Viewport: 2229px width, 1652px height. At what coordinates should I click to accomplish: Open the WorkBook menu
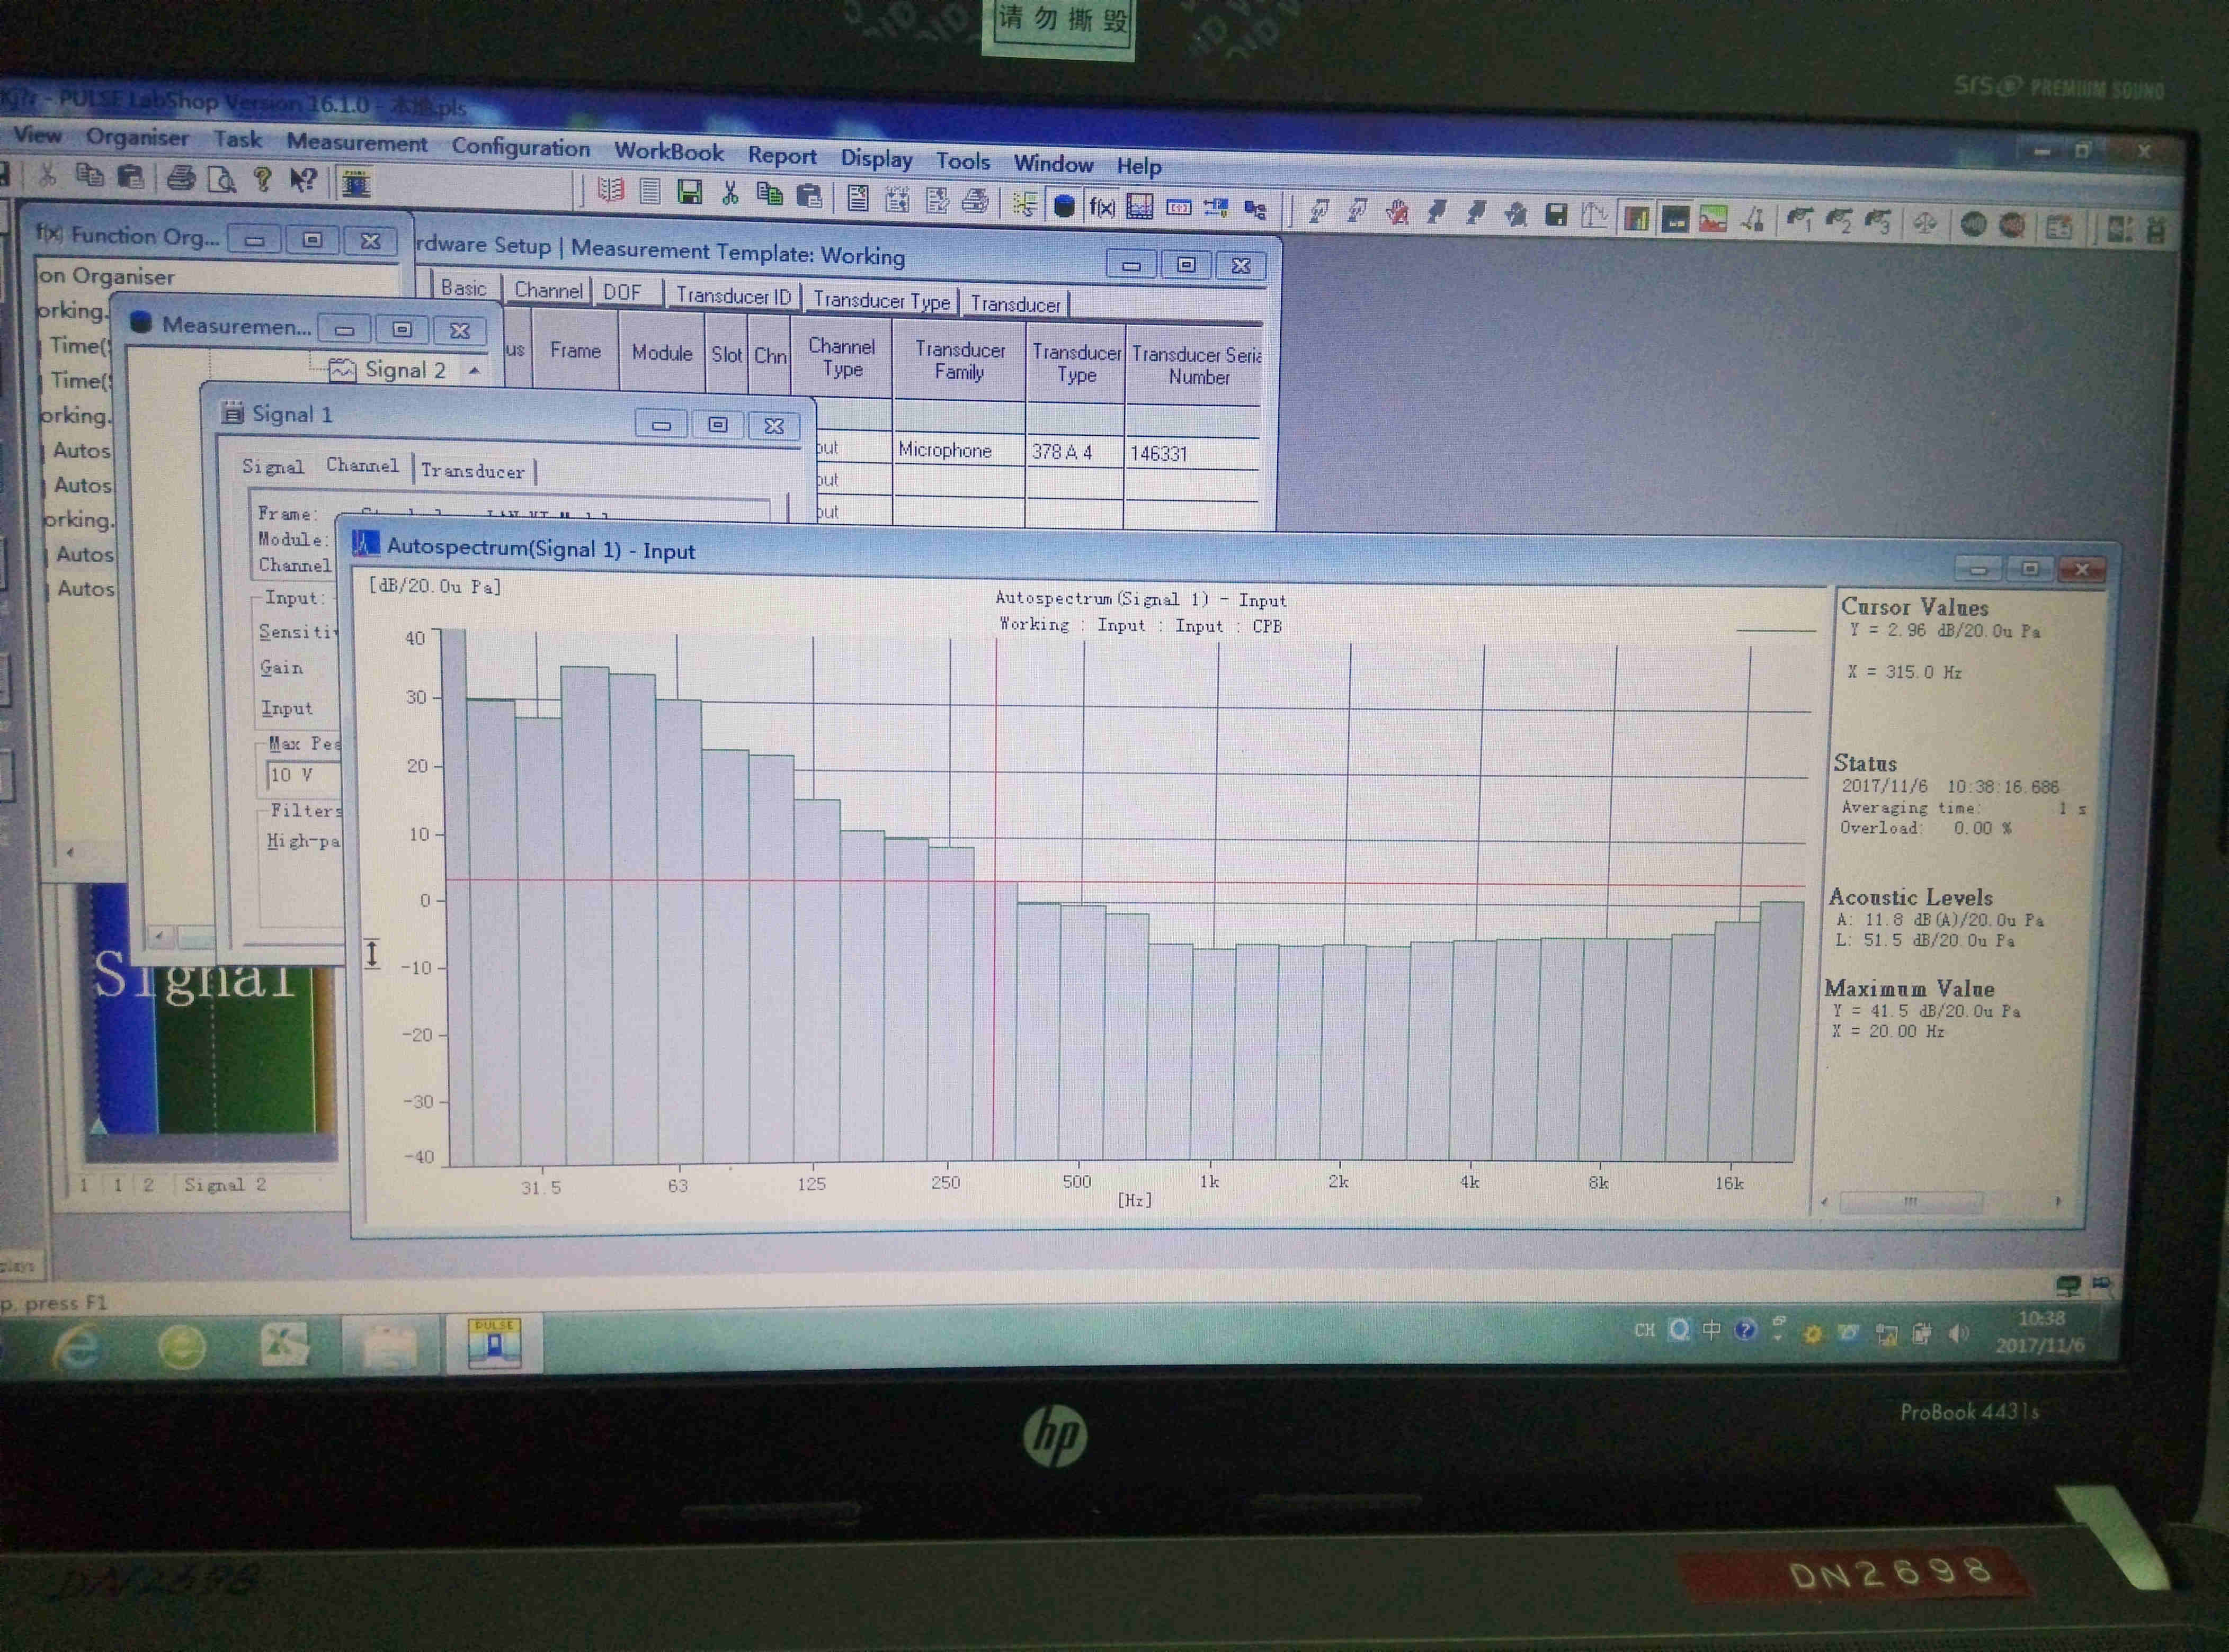pos(668,152)
